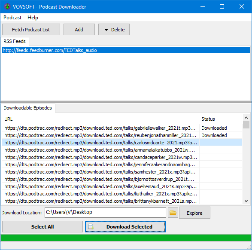Open the Podcast menu
Image resolution: width=252 pixels, height=250 pixels.
point(12,18)
